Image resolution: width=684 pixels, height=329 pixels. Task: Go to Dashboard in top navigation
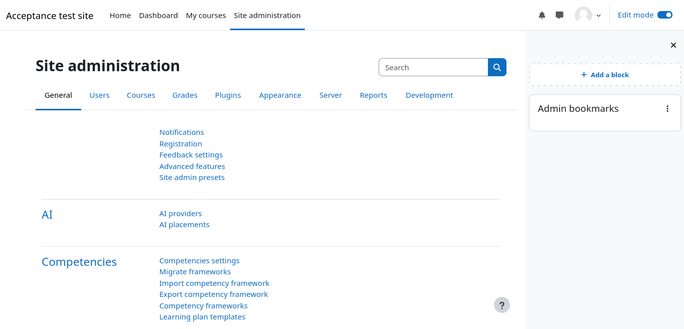(x=158, y=16)
